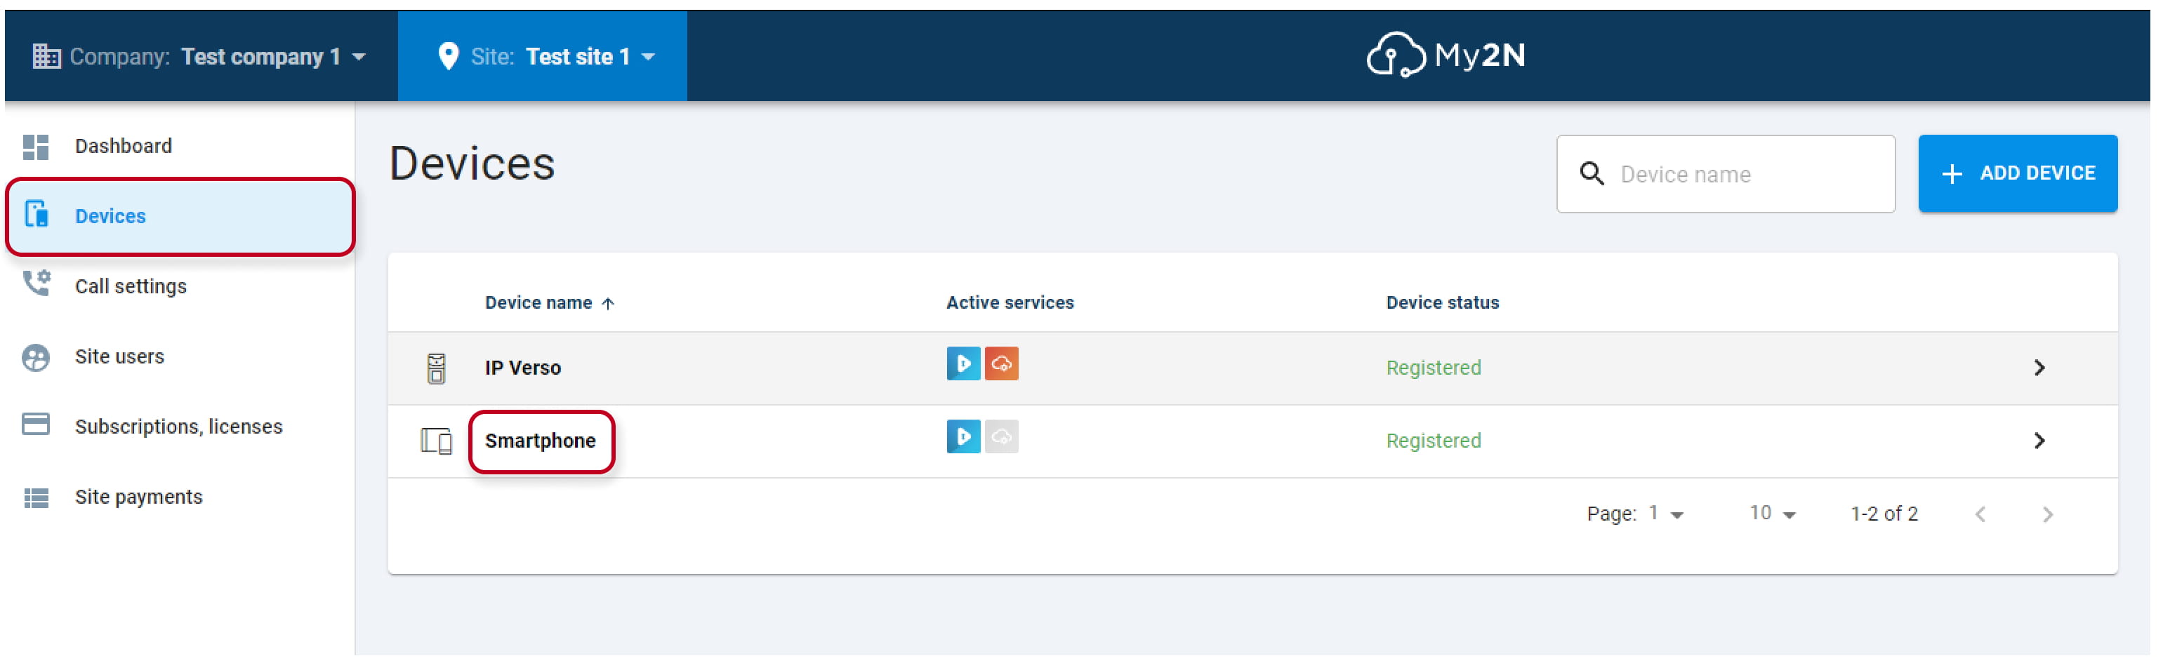Open the Company selector dropdown
This screenshot has width=2163, height=668.
click(x=200, y=56)
